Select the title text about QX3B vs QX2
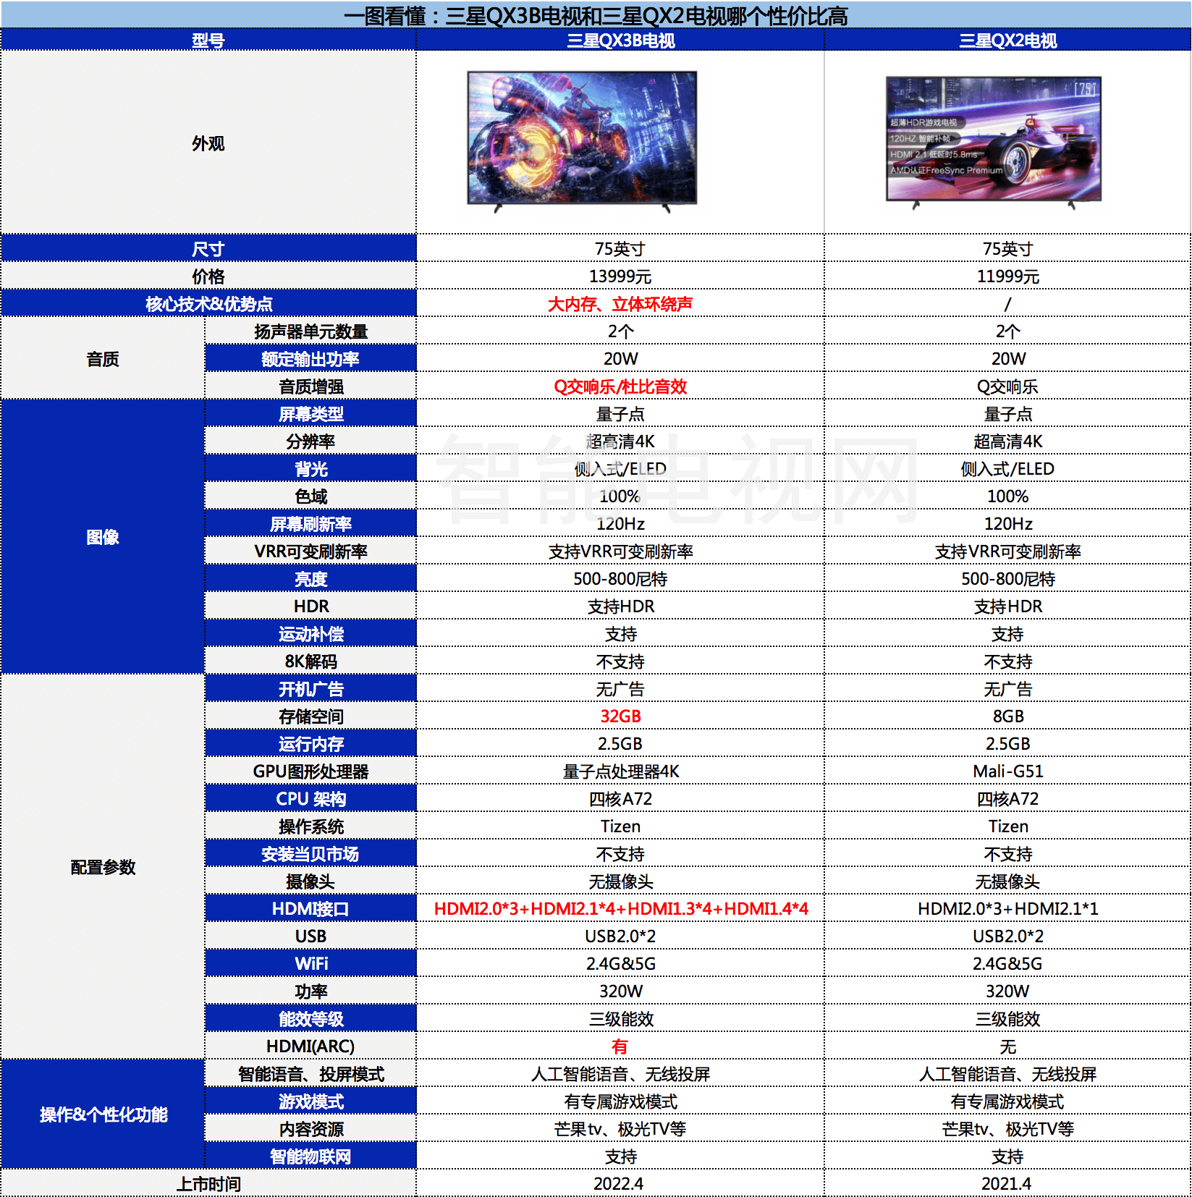The height and width of the screenshot is (1197, 1192). [596, 15]
